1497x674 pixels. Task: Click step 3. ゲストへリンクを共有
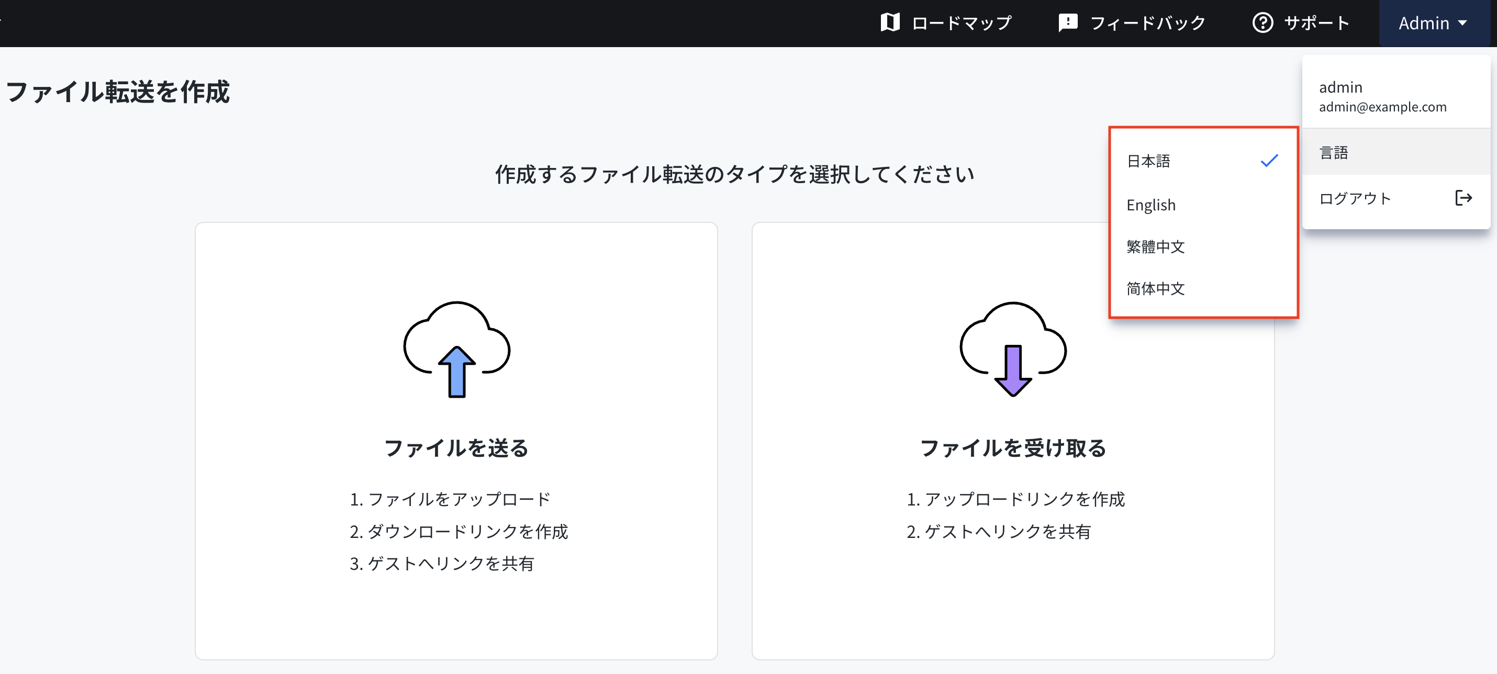point(442,563)
